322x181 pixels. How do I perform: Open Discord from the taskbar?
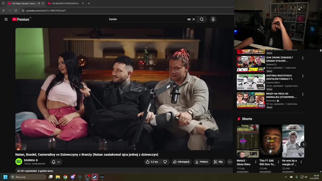(73, 177)
